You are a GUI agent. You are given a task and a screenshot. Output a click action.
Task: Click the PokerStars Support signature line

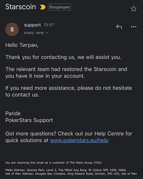pyautogui.click(x=29, y=120)
